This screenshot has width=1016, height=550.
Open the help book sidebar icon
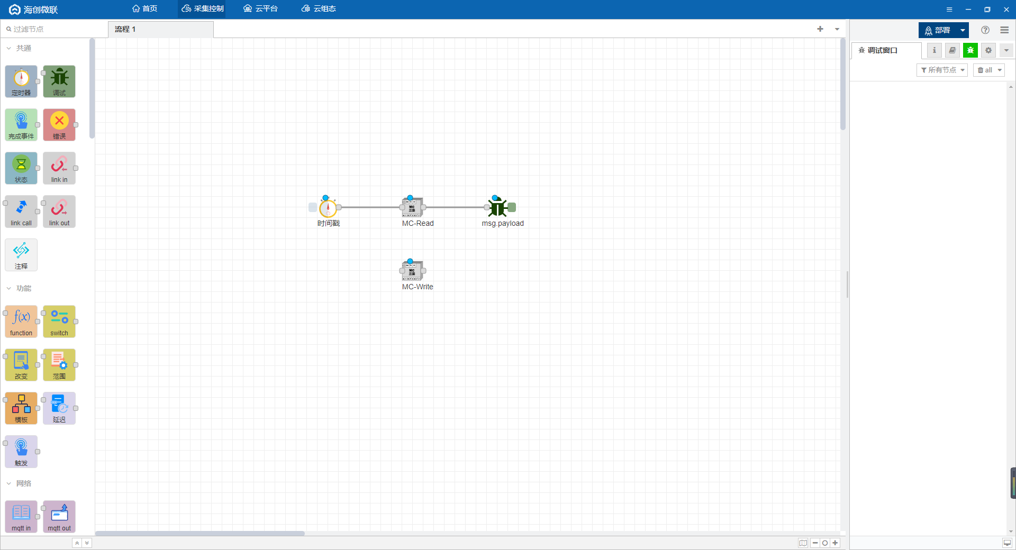coord(952,50)
